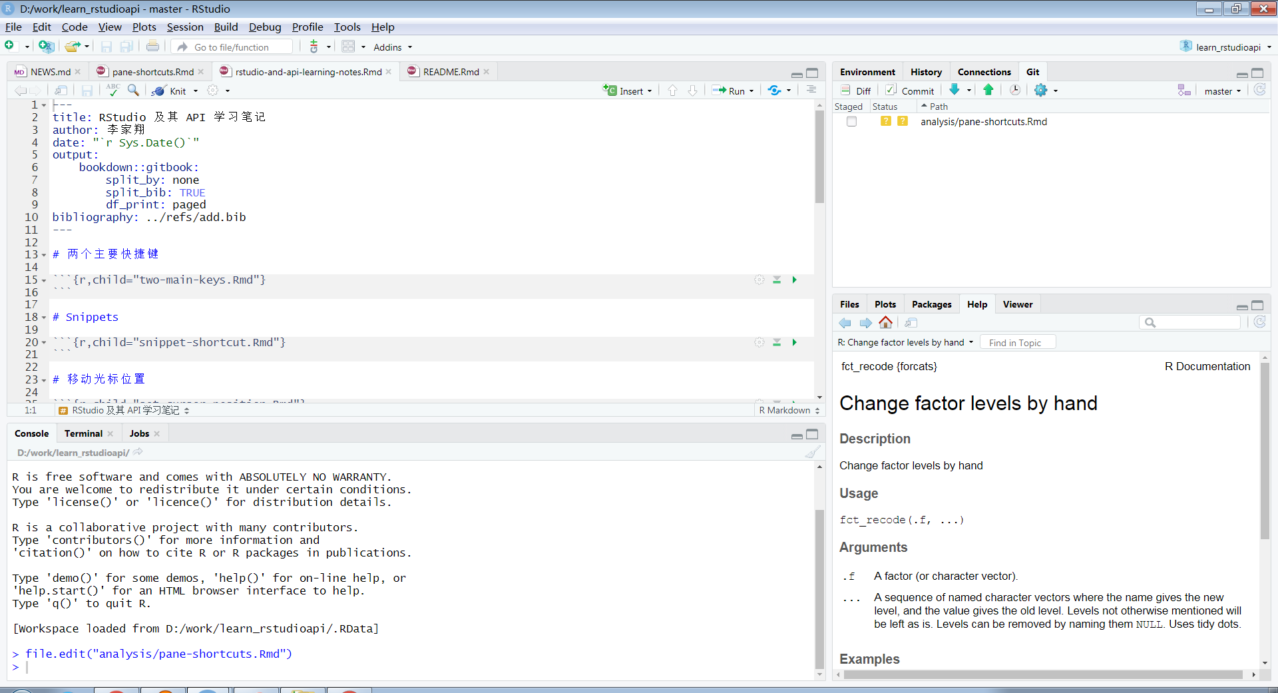This screenshot has width=1278, height=693.
Task: Open the help topic history dropdown
Action: (x=905, y=342)
